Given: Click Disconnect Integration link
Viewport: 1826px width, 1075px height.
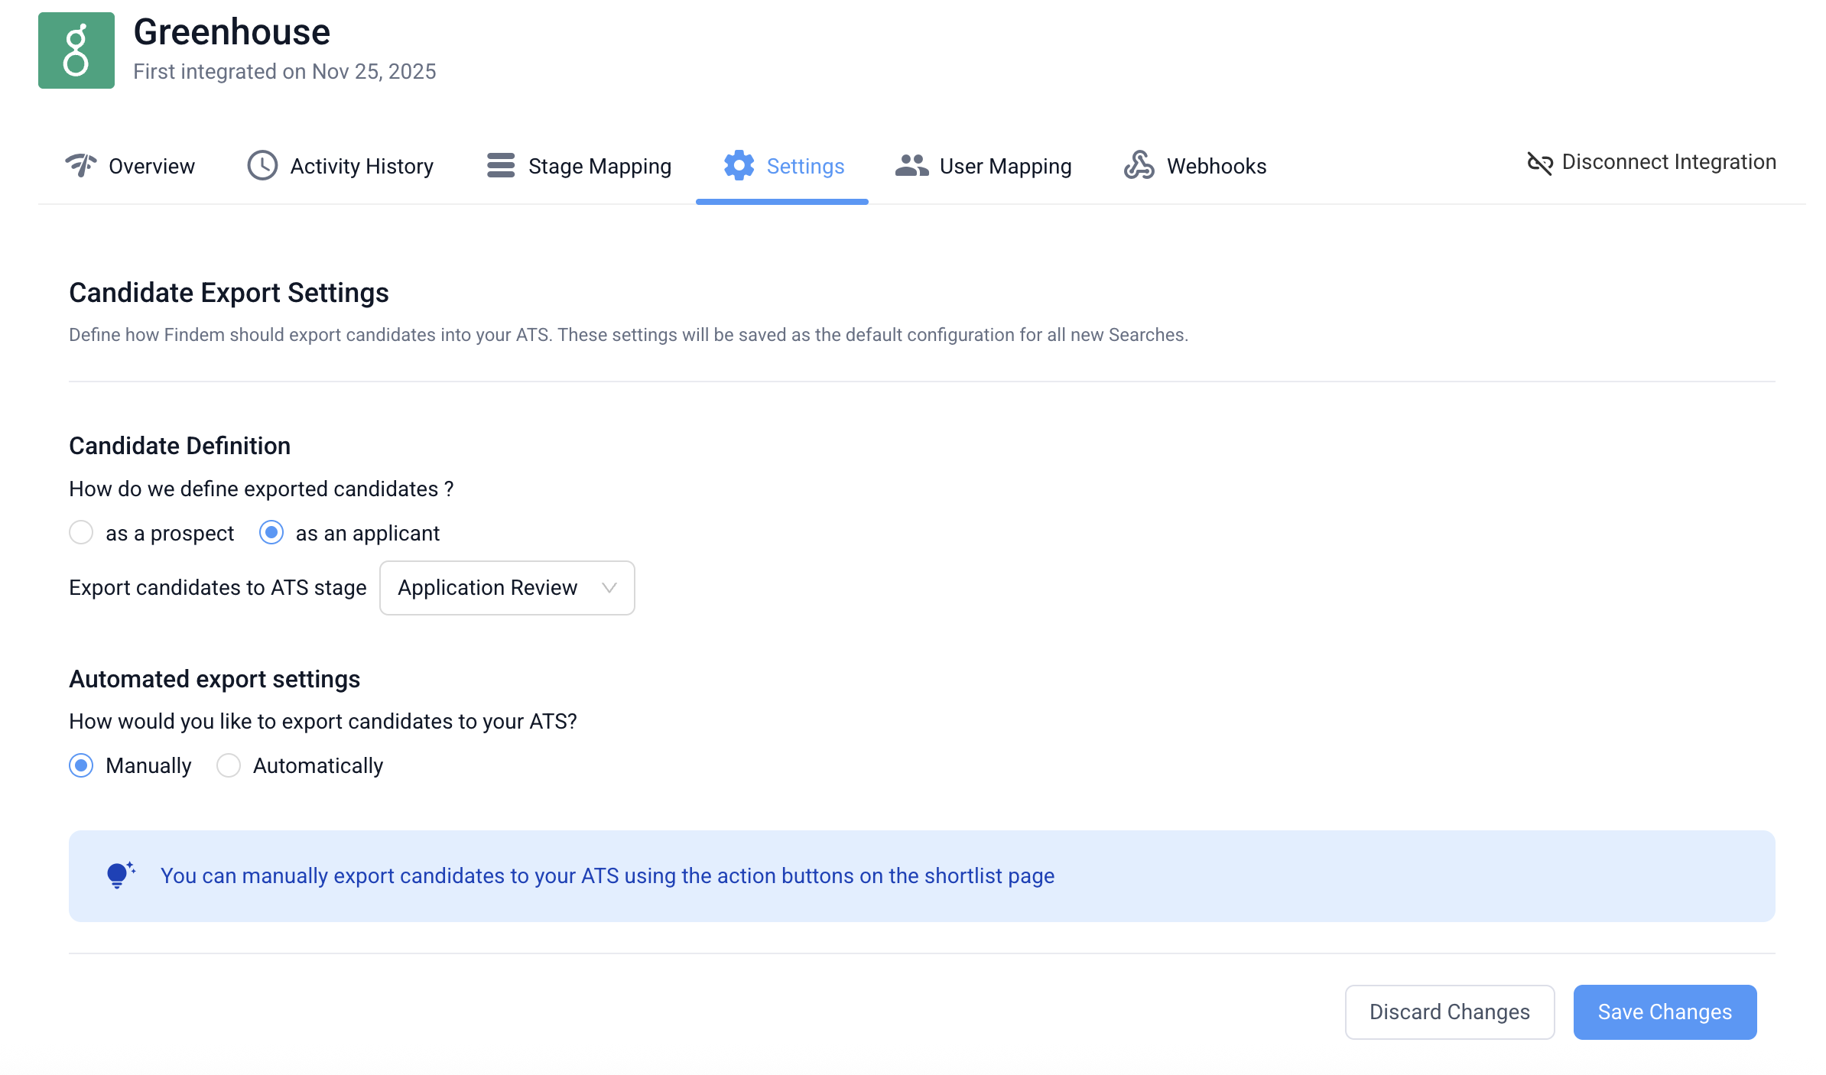Looking at the screenshot, I should click(x=1652, y=162).
